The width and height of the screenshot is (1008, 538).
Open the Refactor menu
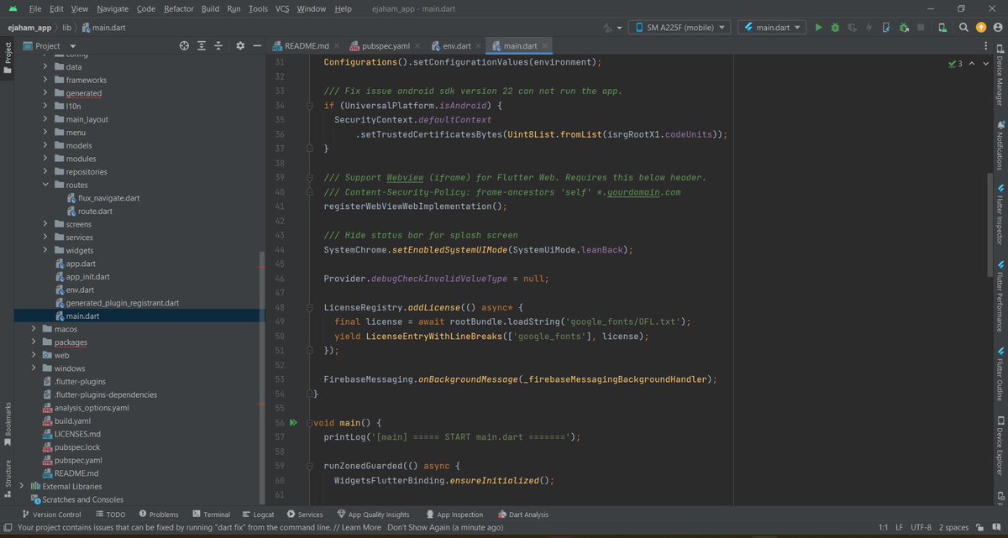[178, 8]
